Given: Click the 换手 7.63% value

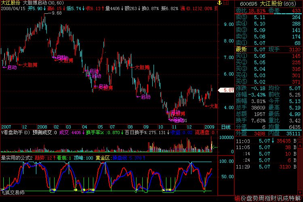Looking at the screenshot, I should pyautogui.click(x=259, y=121).
